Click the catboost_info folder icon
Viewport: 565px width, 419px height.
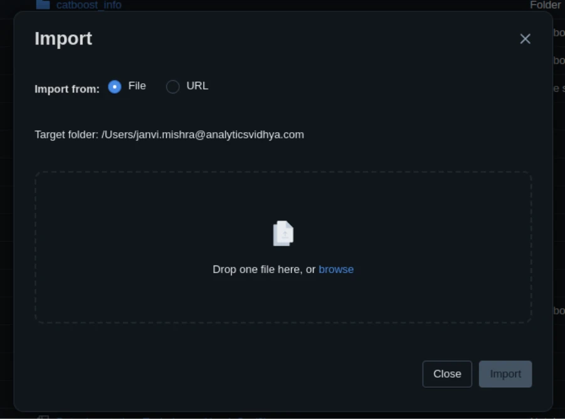point(43,4)
